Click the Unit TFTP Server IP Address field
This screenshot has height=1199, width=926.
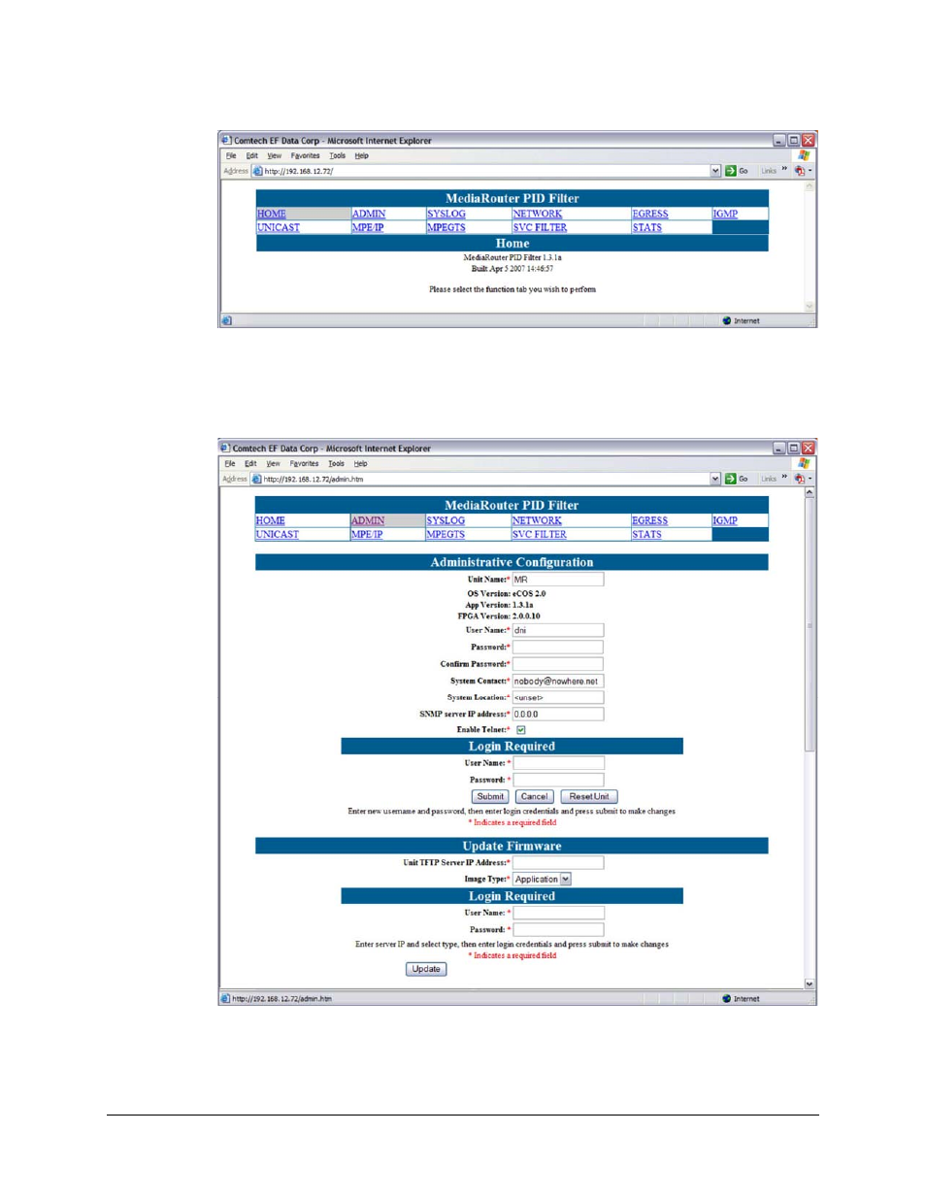pyautogui.click(x=558, y=863)
